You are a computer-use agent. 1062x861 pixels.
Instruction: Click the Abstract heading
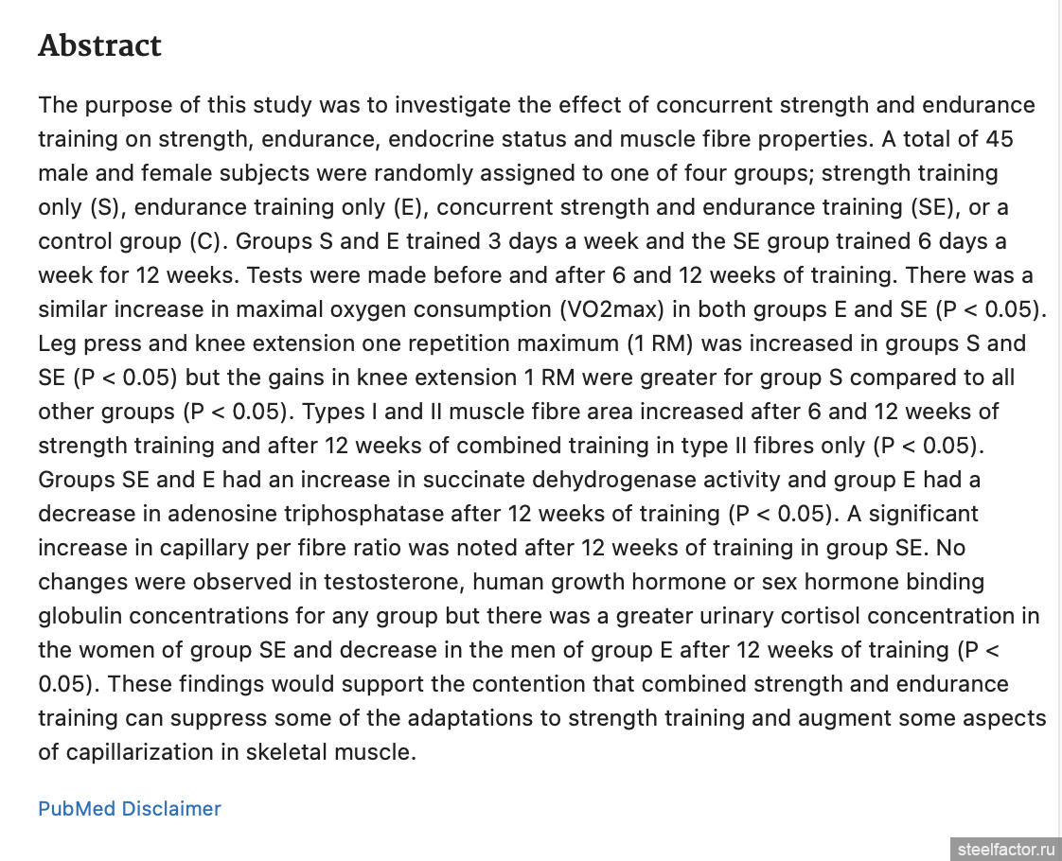click(x=99, y=46)
